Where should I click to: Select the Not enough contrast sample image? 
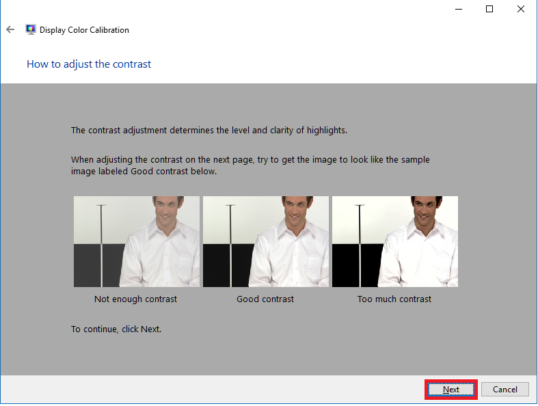click(x=137, y=241)
